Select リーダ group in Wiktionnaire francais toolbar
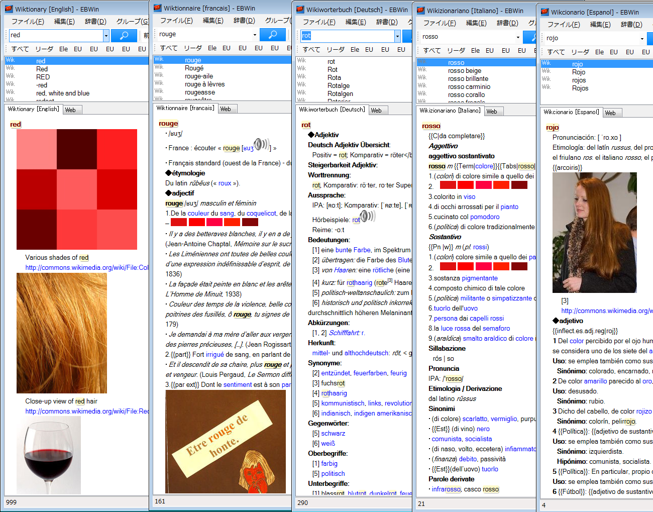Viewport: 653px width, 512px height. click(193, 48)
